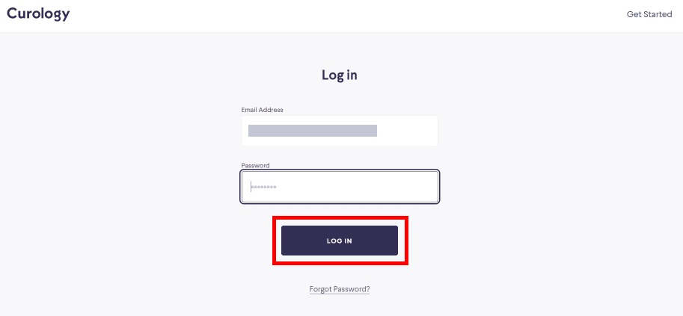
Task: Click the masked password dots
Action: coord(263,188)
